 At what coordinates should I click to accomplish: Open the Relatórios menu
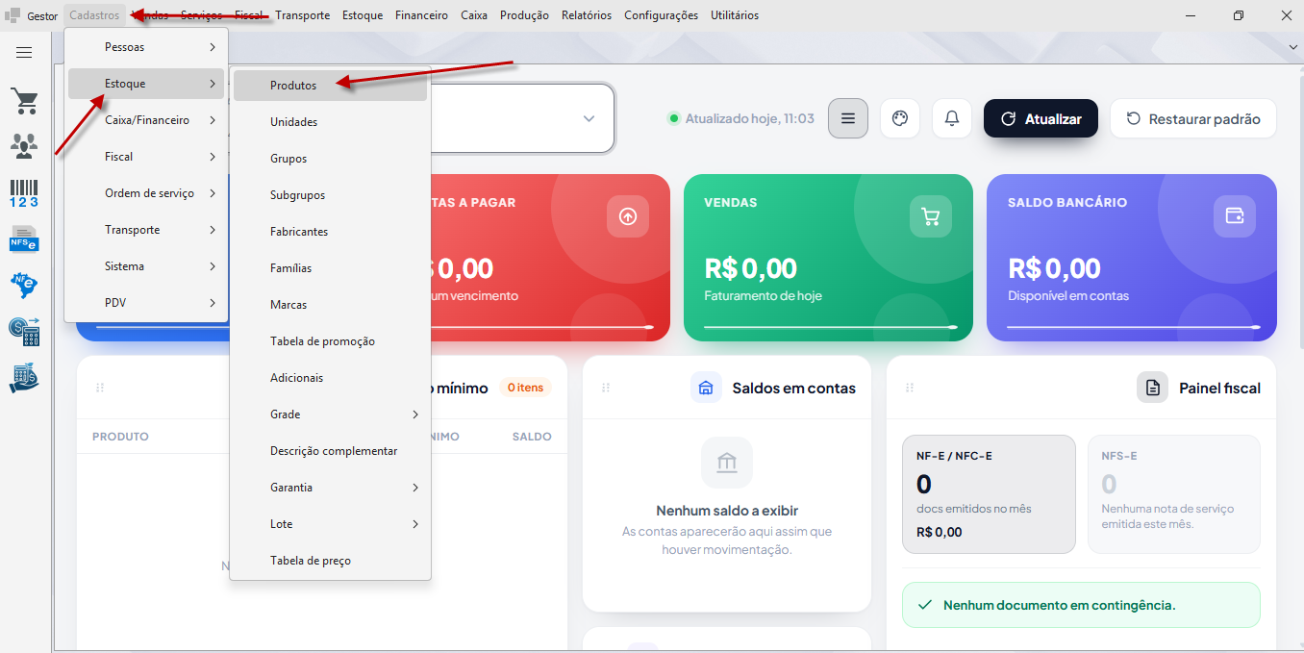[587, 15]
